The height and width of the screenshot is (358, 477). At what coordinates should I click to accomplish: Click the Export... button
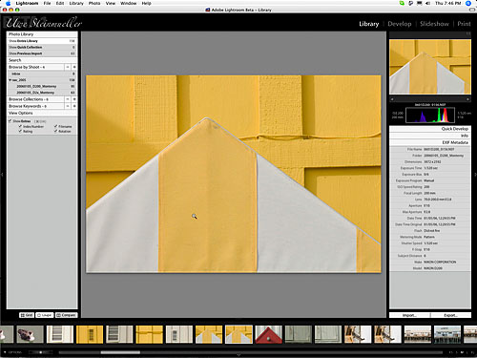pos(450,315)
